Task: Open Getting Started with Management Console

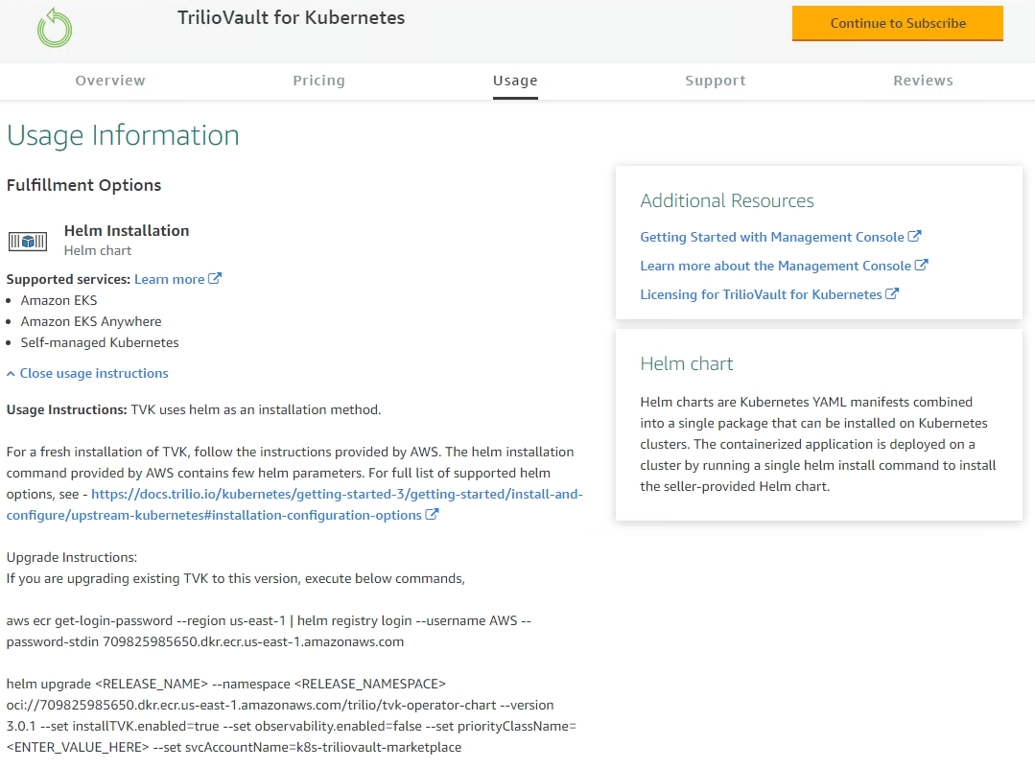Action: (x=772, y=237)
